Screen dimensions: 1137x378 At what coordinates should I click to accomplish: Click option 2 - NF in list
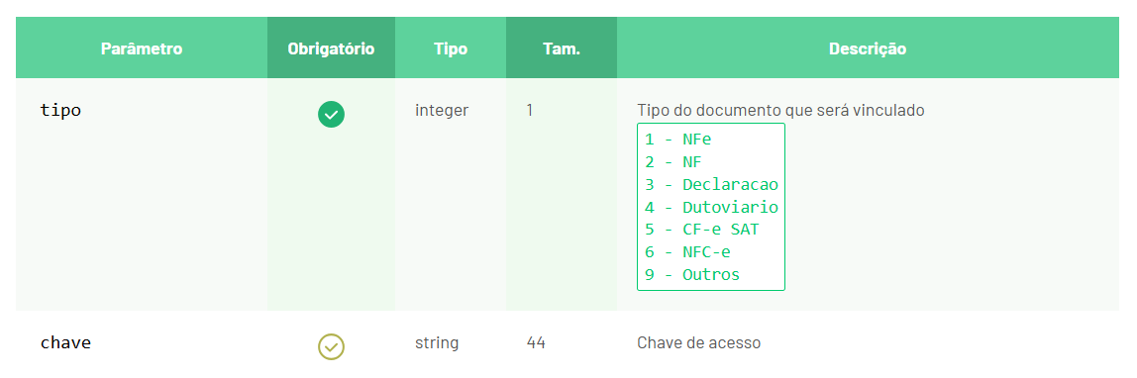pos(673,161)
